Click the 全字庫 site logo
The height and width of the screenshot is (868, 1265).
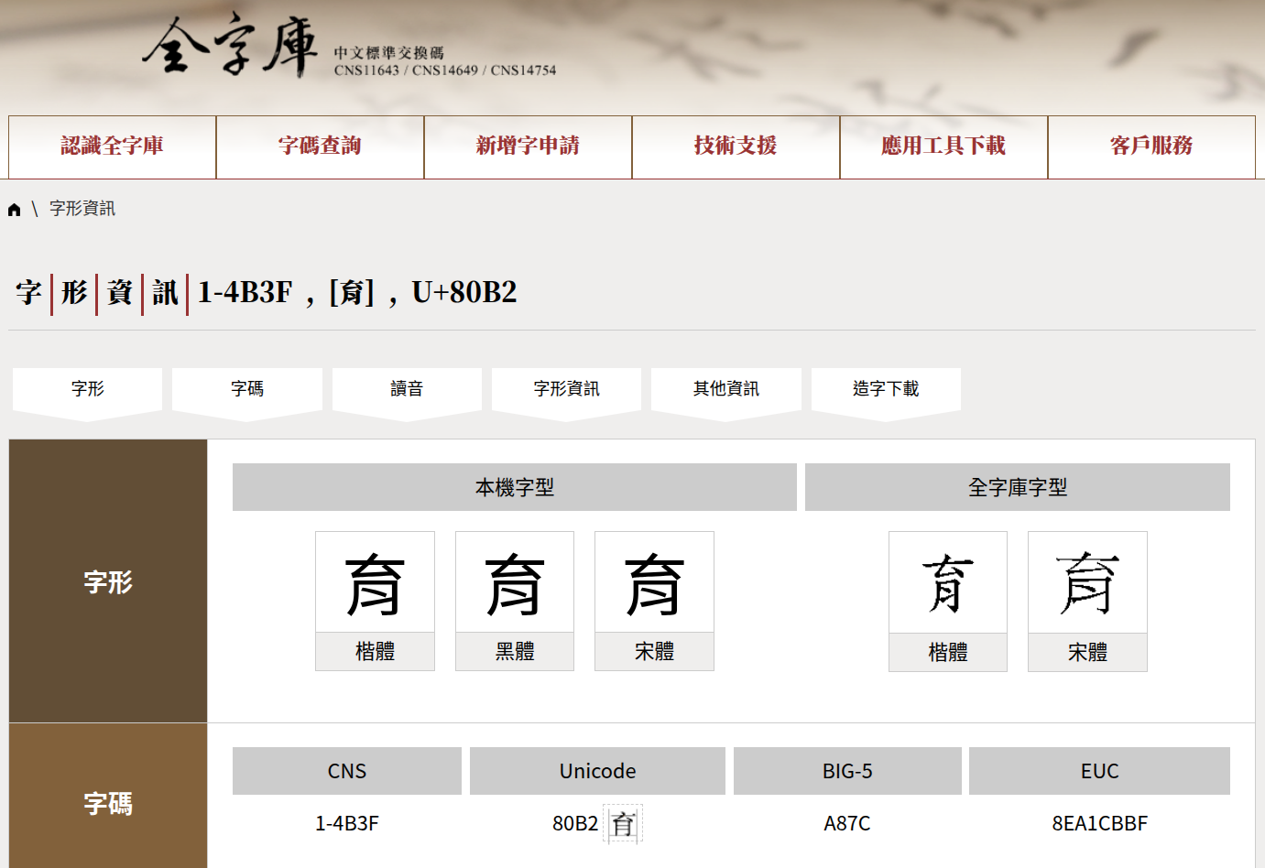tap(231, 47)
